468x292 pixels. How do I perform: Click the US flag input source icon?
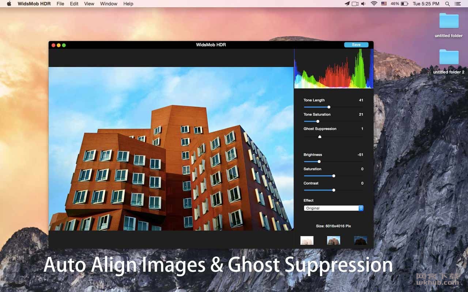click(384, 4)
